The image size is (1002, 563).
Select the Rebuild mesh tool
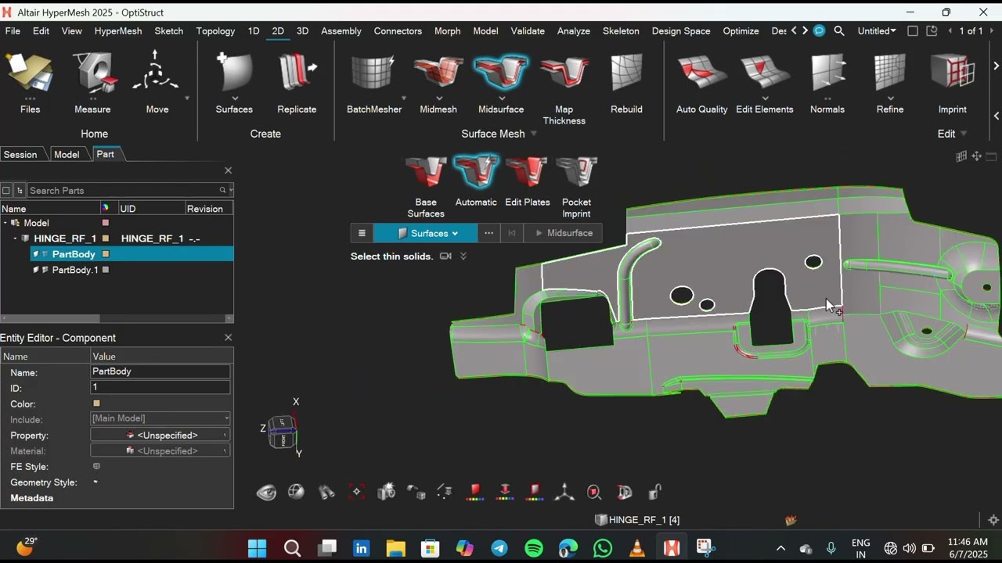626,82
